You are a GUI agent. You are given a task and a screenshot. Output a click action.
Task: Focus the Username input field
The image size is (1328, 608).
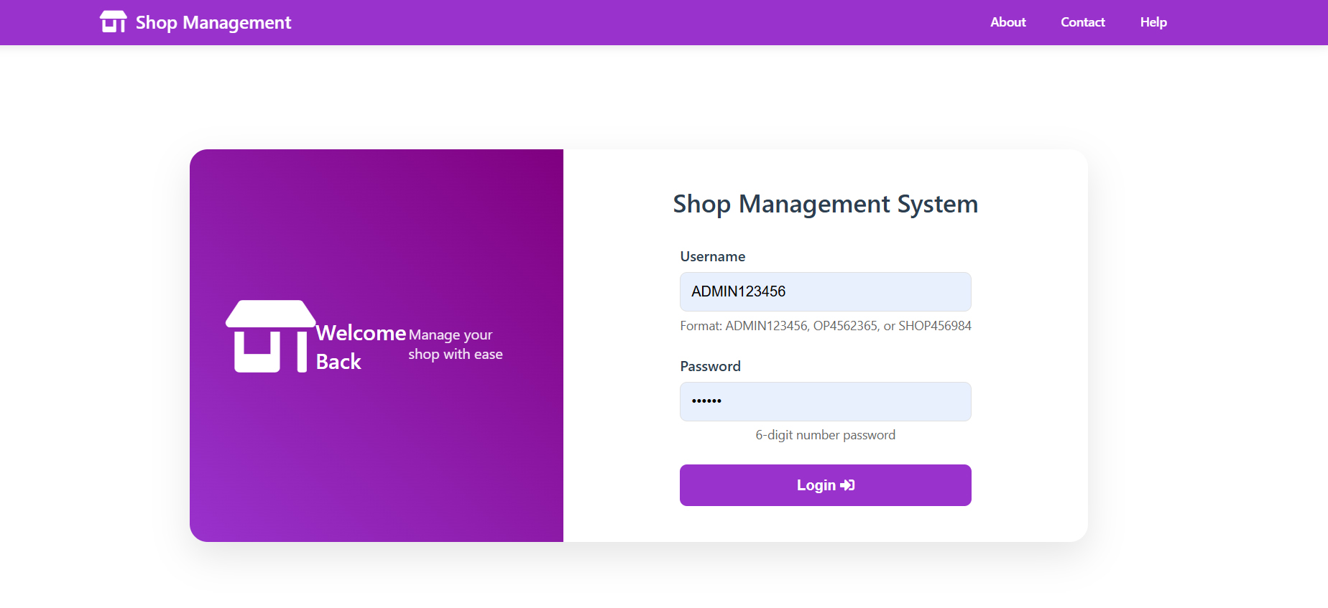pyautogui.click(x=825, y=291)
